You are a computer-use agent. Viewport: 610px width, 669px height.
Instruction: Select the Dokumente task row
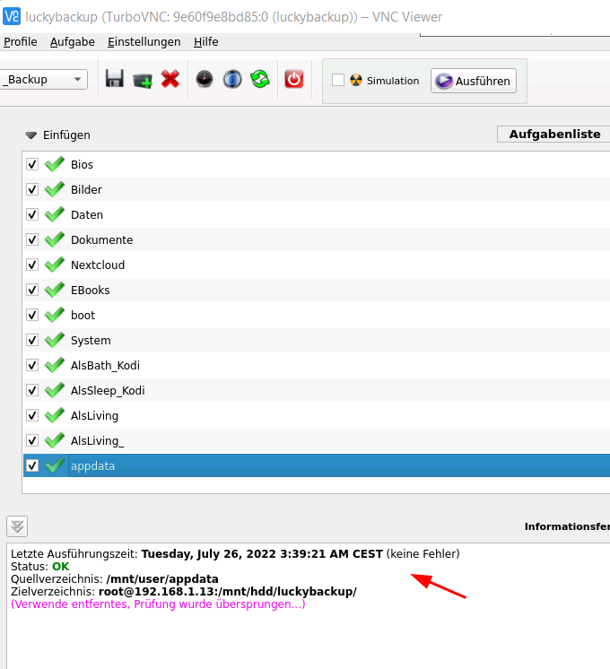tap(317, 239)
